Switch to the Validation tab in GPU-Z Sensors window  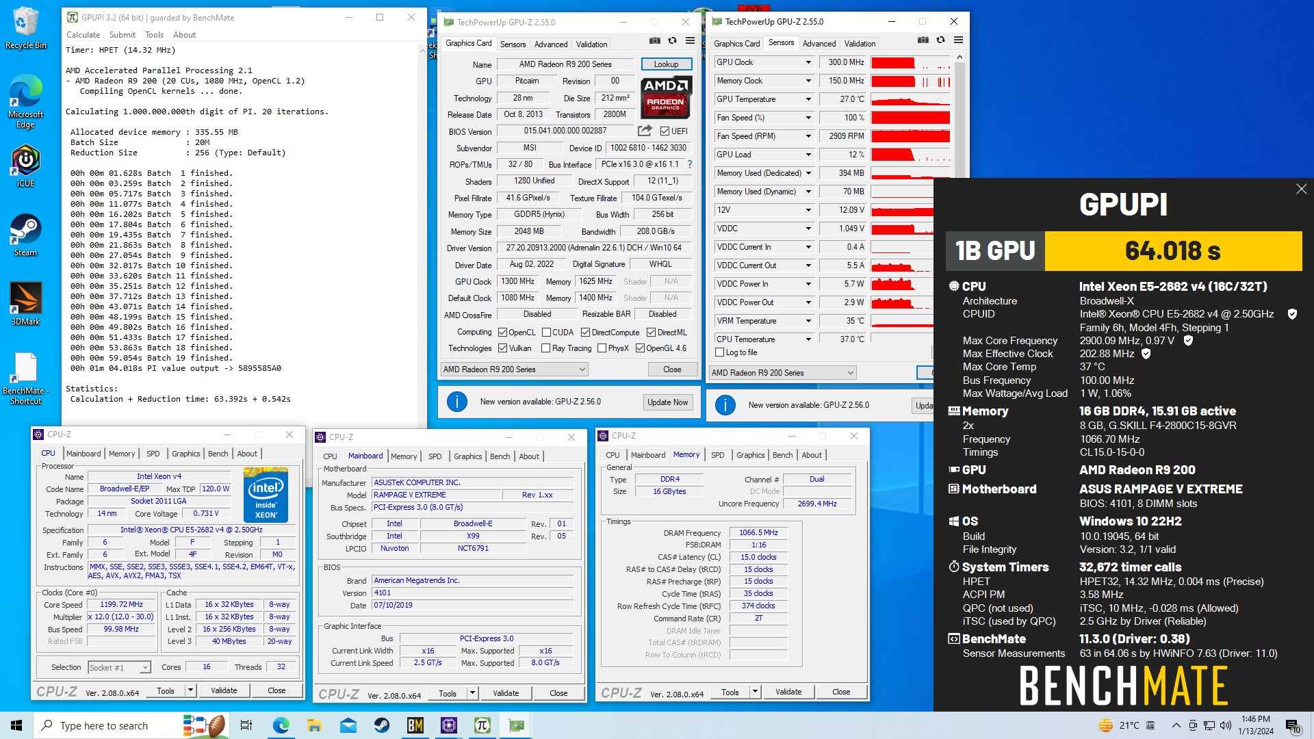pyautogui.click(x=860, y=43)
